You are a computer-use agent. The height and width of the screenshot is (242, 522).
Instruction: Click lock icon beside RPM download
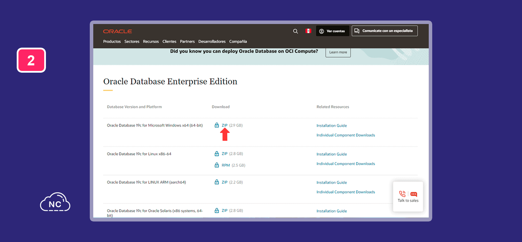pyautogui.click(x=217, y=165)
